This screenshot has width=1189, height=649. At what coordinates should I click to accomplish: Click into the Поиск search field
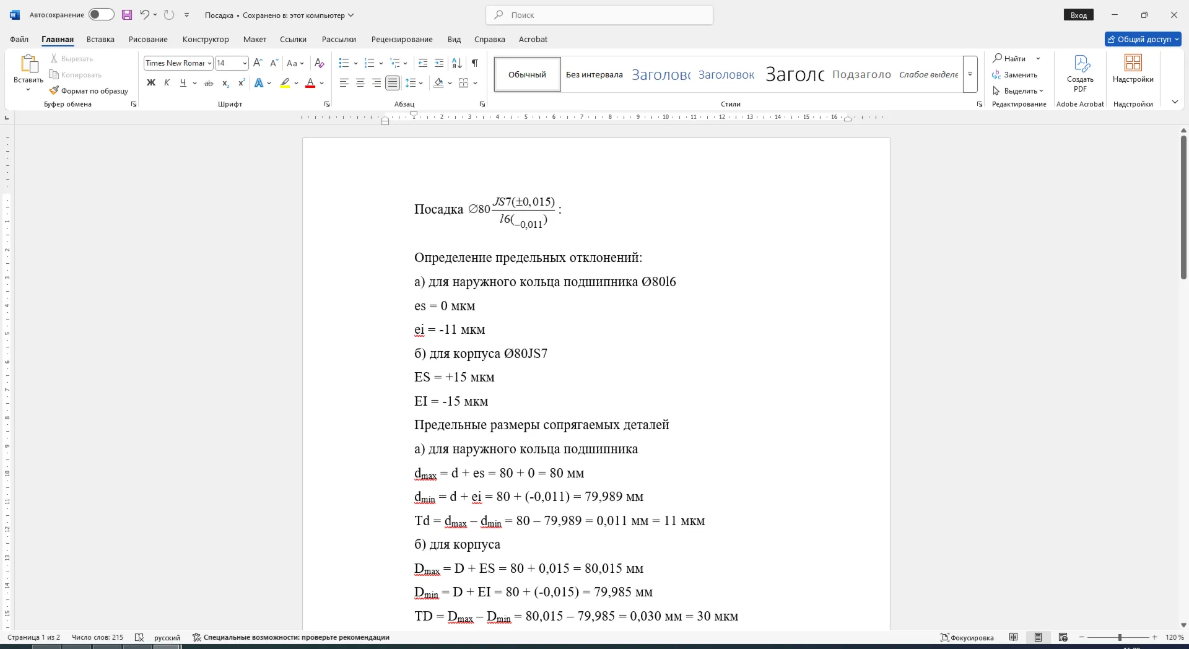(599, 15)
